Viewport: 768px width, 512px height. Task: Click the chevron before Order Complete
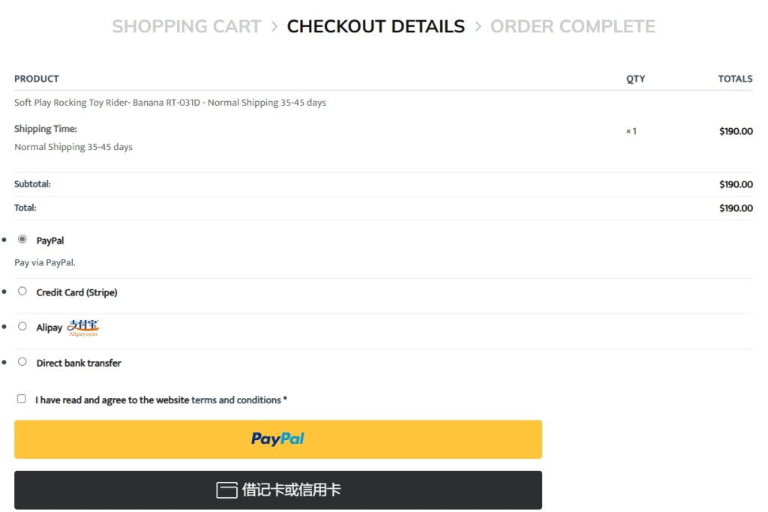click(478, 27)
